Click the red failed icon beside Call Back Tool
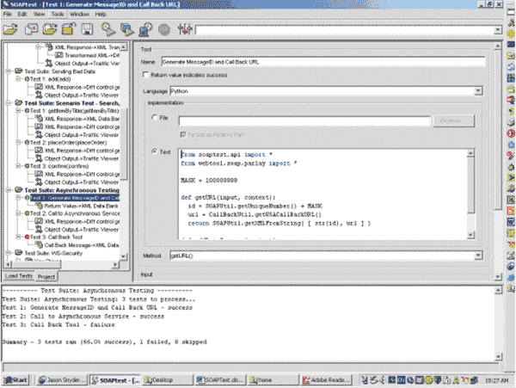 (x=28, y=236)
